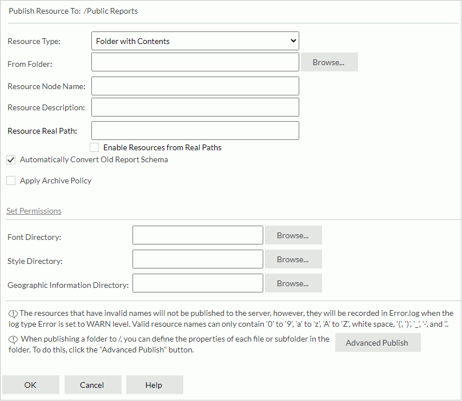This screenshot has width=462, height=401.
Task: Confirm the dialog with OK
Action: (x=30, y=384)
